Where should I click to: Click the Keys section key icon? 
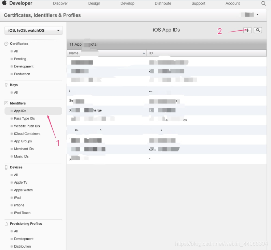pyautogui.click(x=6, y=85)
